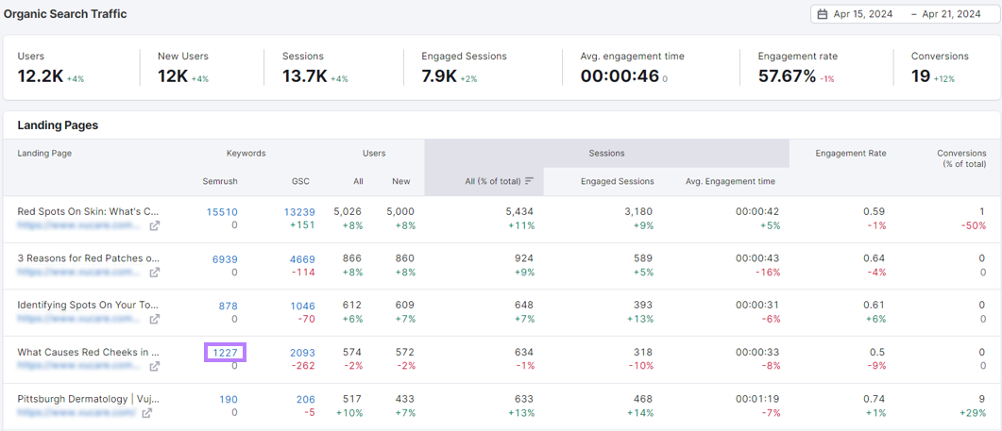Open the Apr 15 – Apr 21, 2024 date range
This screenshot has height=431, width=1002.
pyautogui.click(x=904, y=14)
